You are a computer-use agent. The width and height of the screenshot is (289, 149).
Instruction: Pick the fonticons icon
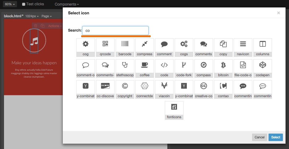point(174,110)
